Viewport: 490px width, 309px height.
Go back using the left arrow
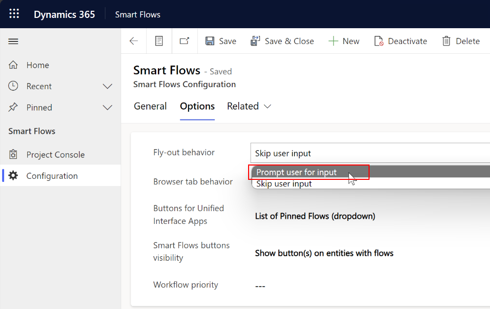tap(134, 41)
